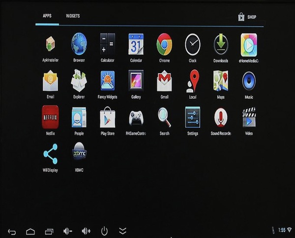The height and width of the screenshot is (238, 295).
Task: Open the ApkInstaller app
Action: [50, 44]
